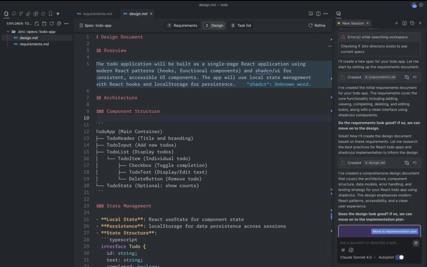
Task: Close the New Session tab
Action: click(368, 23)
